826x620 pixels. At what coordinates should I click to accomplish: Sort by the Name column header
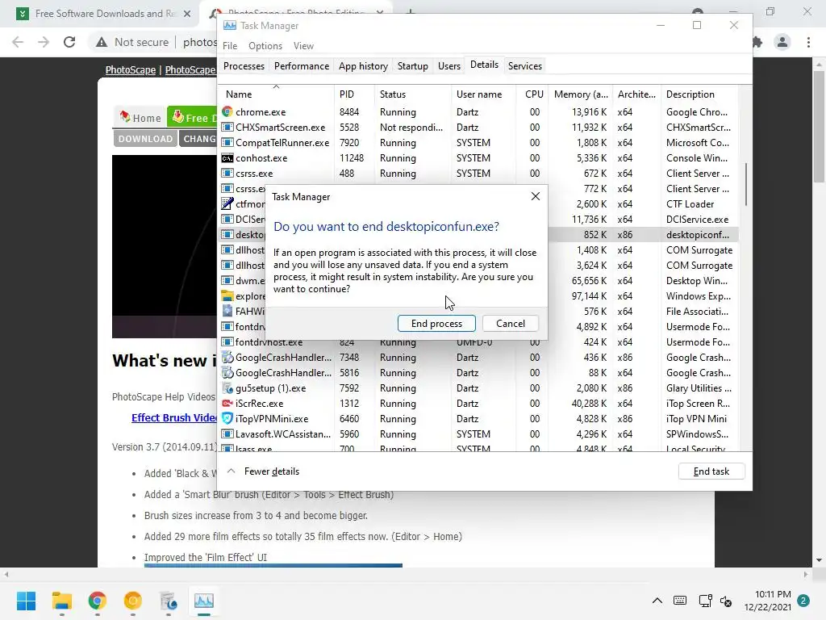pyautogui.click(x=276, y=94)
